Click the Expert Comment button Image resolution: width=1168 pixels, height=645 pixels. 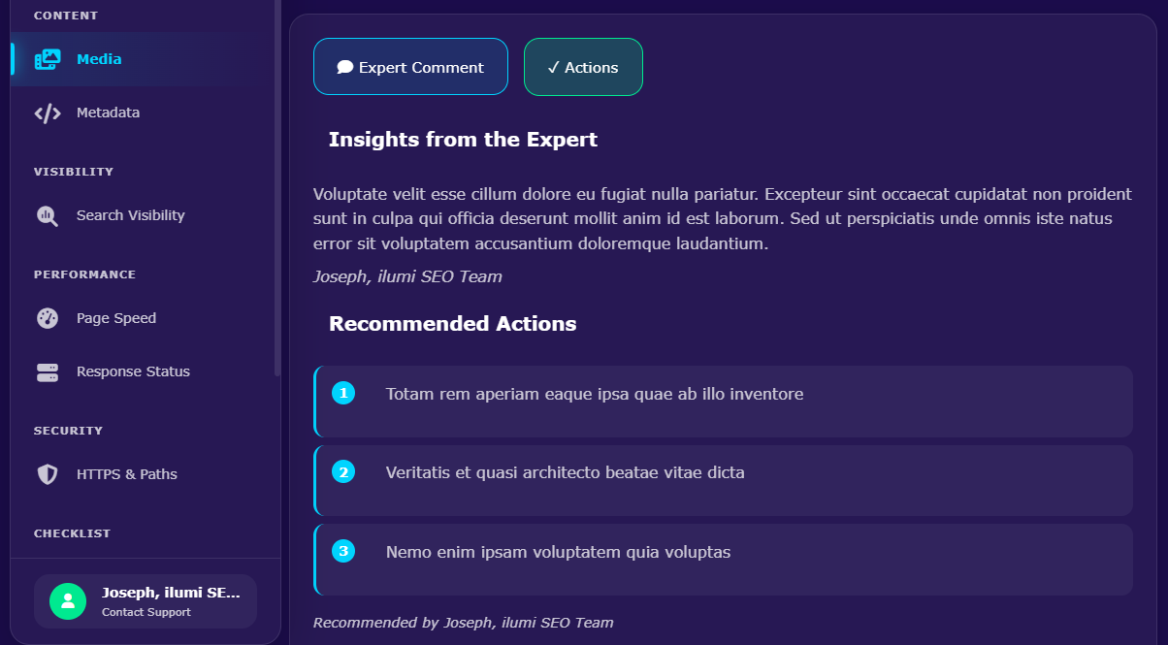pyautogui.click(x=410, y=67)
